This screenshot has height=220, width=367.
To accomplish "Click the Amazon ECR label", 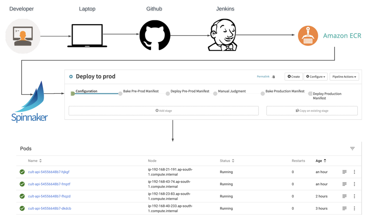I will point(342,36).
